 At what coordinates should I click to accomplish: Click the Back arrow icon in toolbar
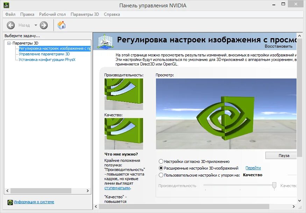(11, 25)
